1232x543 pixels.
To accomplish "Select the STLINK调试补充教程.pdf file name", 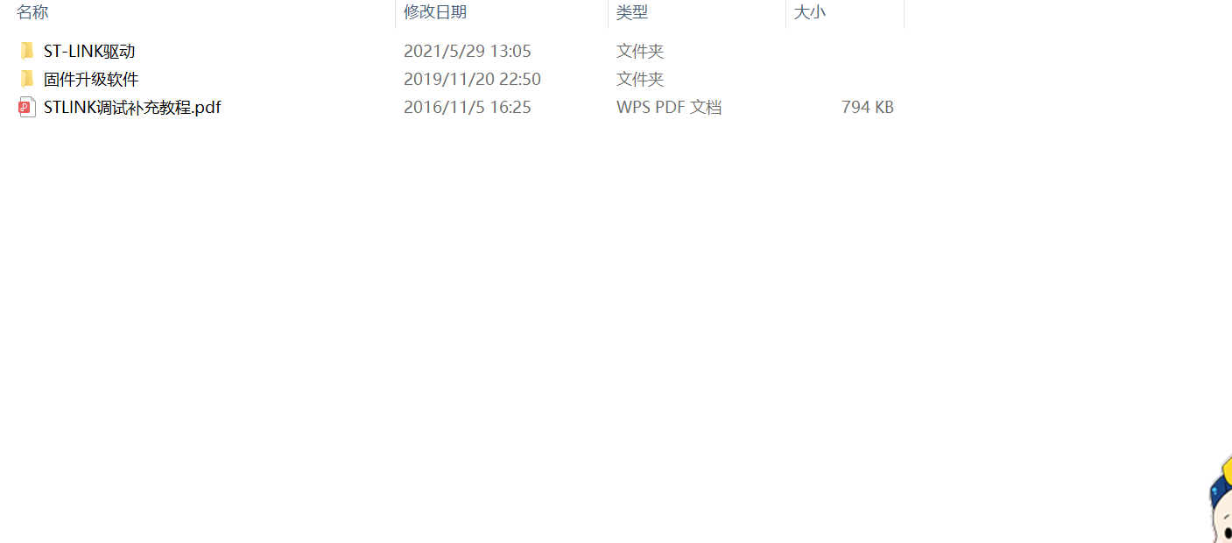I will pos(132,107).
